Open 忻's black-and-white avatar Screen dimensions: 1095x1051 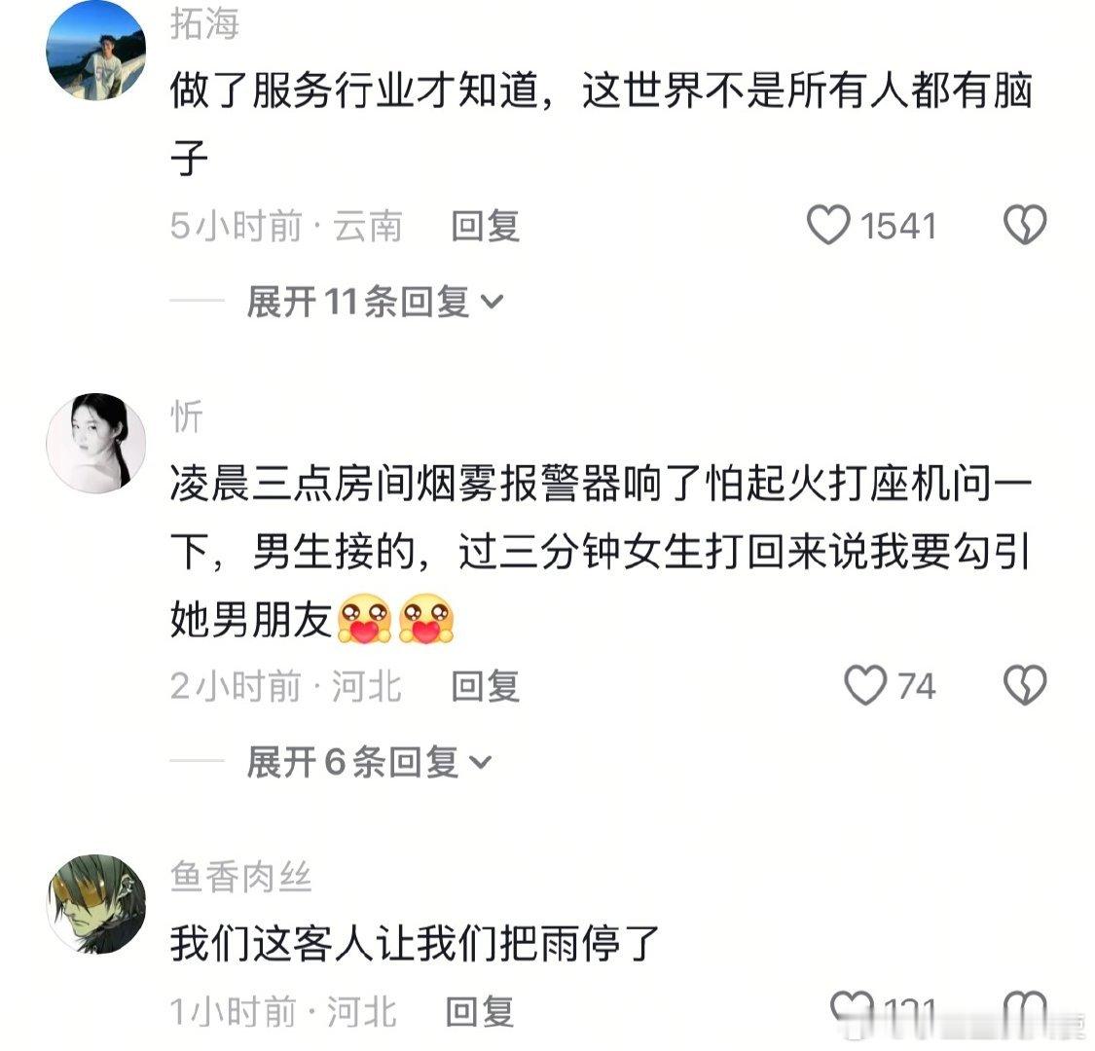(95, 443)
